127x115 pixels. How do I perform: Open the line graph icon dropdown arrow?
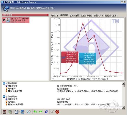[x=31, y=112]
